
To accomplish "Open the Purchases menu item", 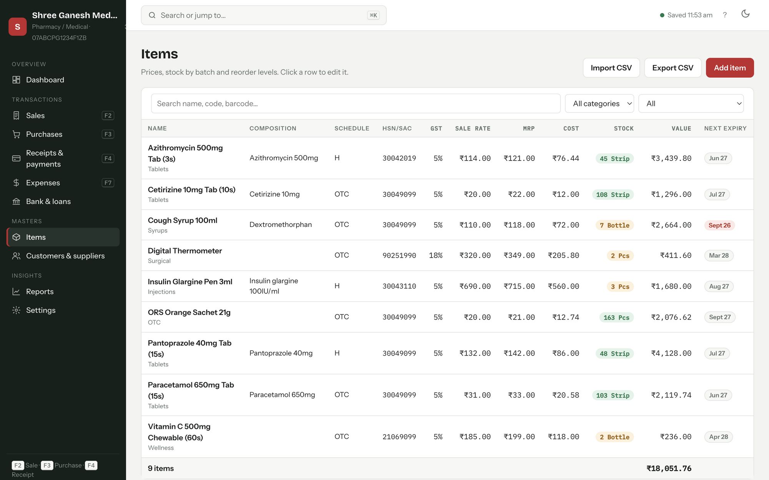I will (x=63, y=134).
